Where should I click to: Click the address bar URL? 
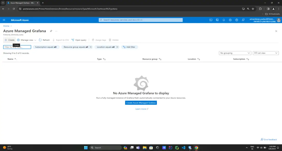[70, 9]
